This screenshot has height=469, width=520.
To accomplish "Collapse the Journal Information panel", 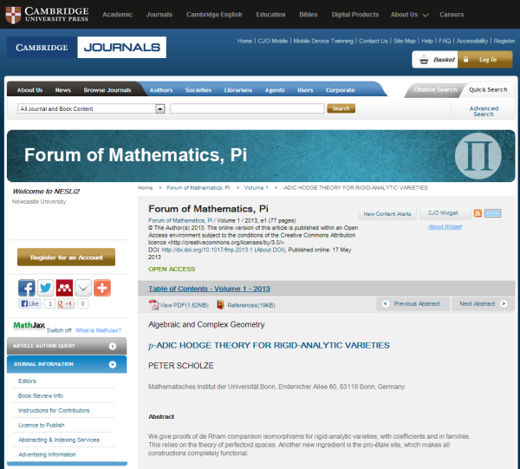I will (x=111, y=364).
